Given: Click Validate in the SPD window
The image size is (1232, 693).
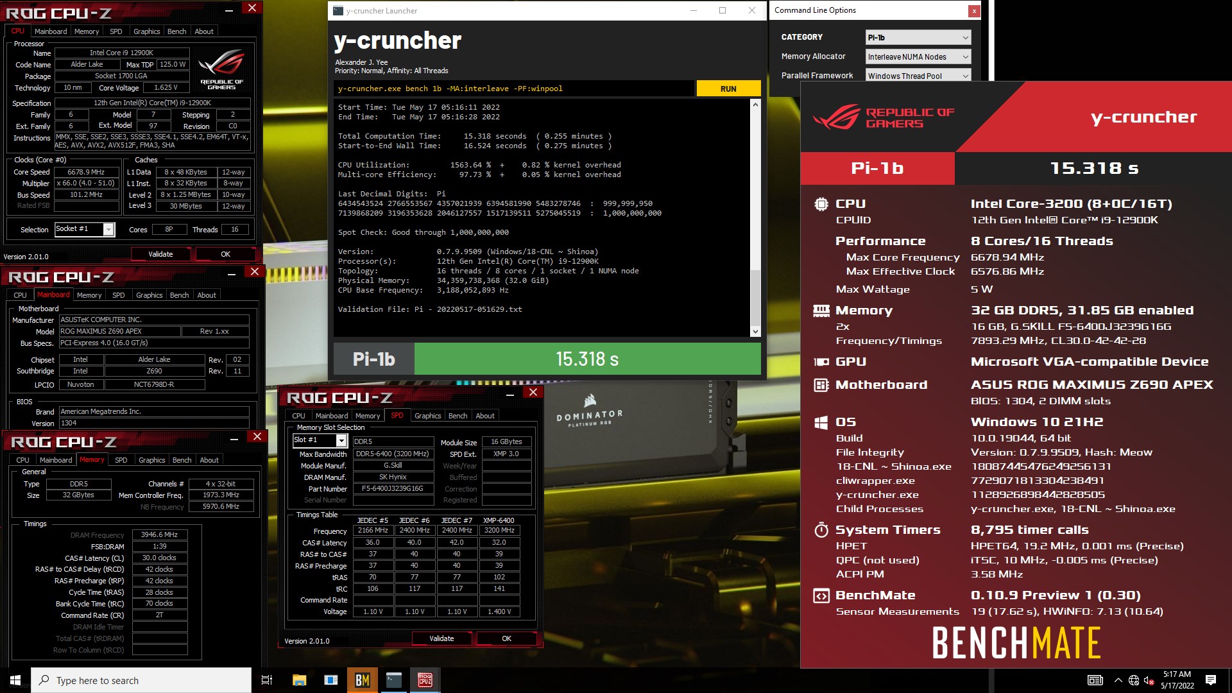Looking at the screenshot, I should pos(441,638).
